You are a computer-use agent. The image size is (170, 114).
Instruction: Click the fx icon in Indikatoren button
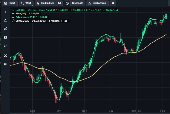[90, 3]
